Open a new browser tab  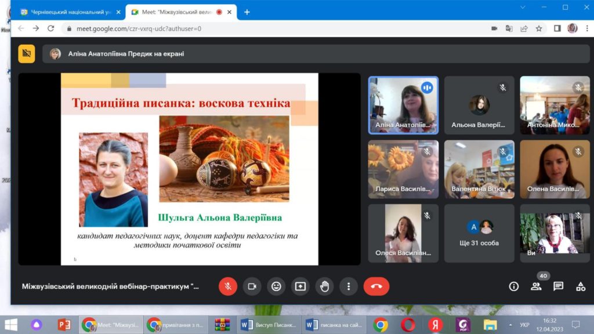(x=247, y=12)
